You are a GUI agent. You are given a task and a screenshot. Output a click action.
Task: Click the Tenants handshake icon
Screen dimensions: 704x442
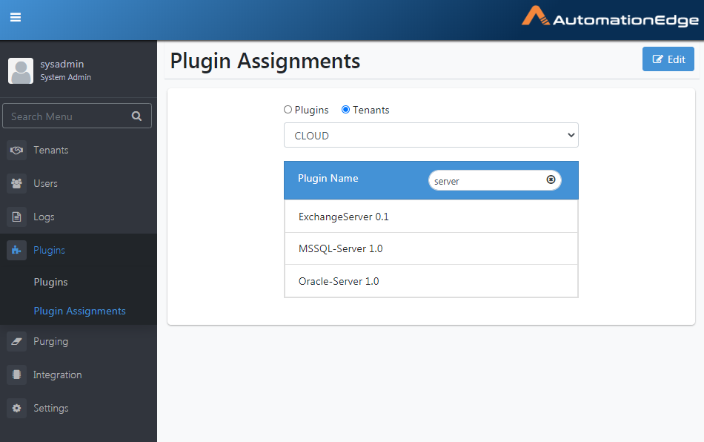(16, 150)
